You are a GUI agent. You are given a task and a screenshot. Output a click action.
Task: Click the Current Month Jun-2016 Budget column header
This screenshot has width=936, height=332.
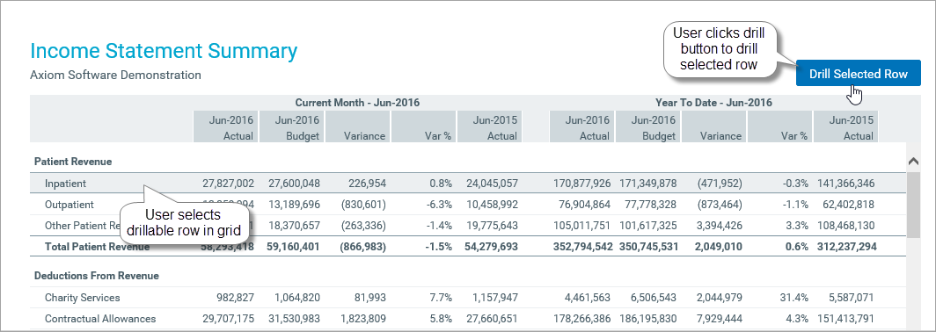point(291,127)
